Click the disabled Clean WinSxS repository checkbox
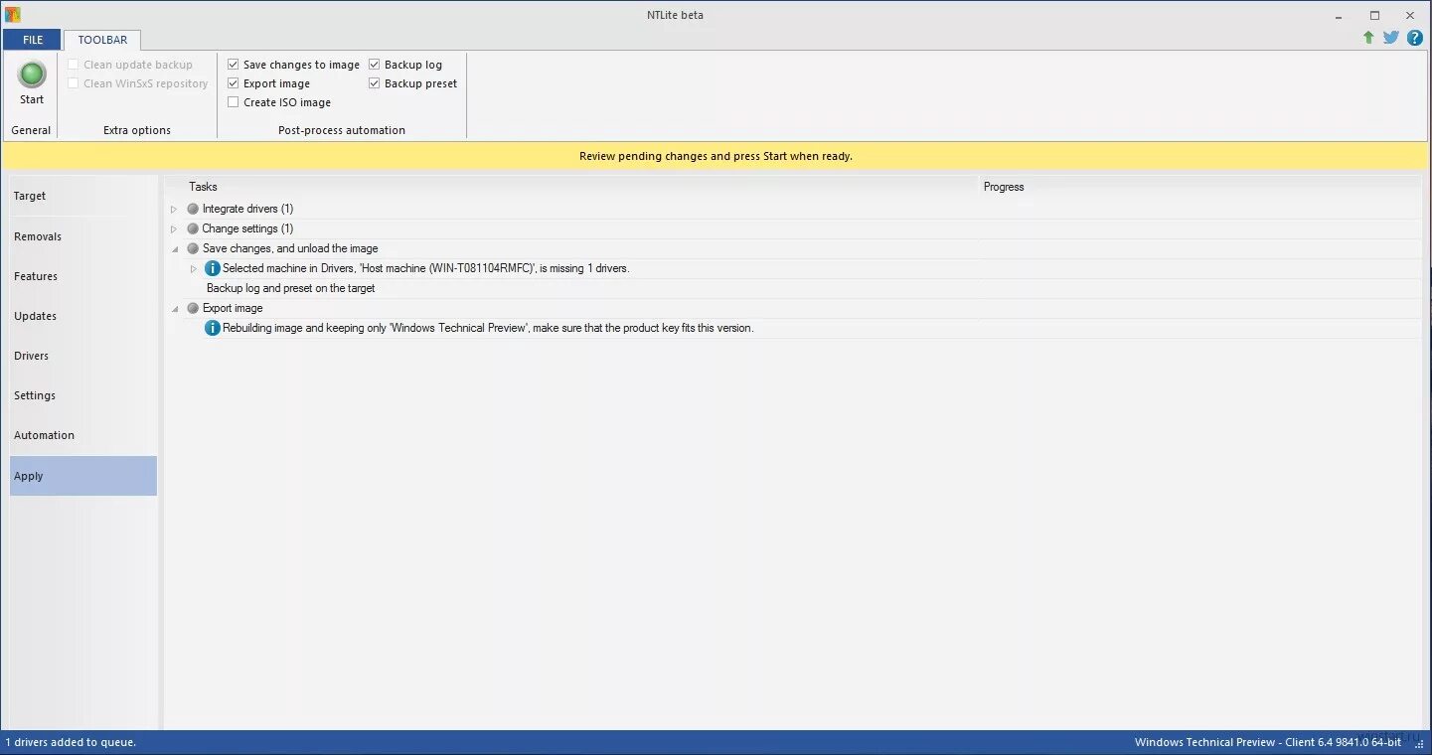The height and width of the screenshot is (755, 1432). pos(74,83)
